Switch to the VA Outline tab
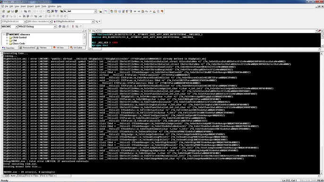The height and width of the screenshot is (182, 324). click(77, 48)
